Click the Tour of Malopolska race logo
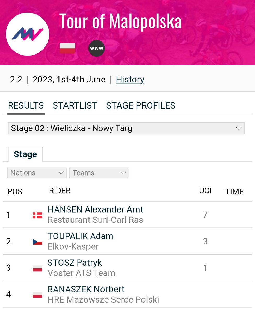Image resolution: width=255 pixels, height=313 pixels. (27, 34)
